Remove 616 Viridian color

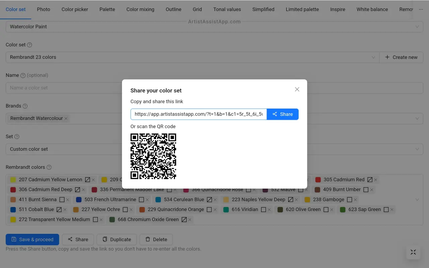pos(269,210)
